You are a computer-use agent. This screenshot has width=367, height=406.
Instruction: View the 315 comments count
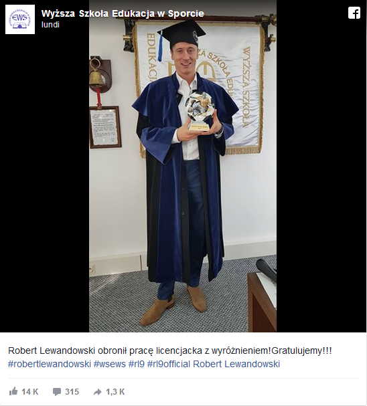pyautogui.click(x=72, y=392)
